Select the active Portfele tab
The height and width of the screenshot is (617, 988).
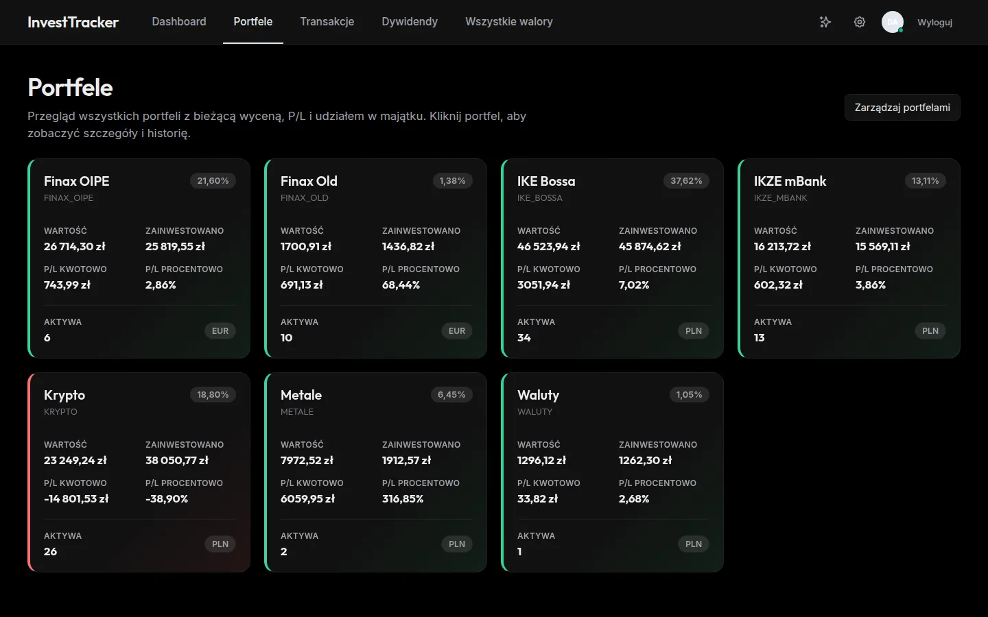click(253, 22)
